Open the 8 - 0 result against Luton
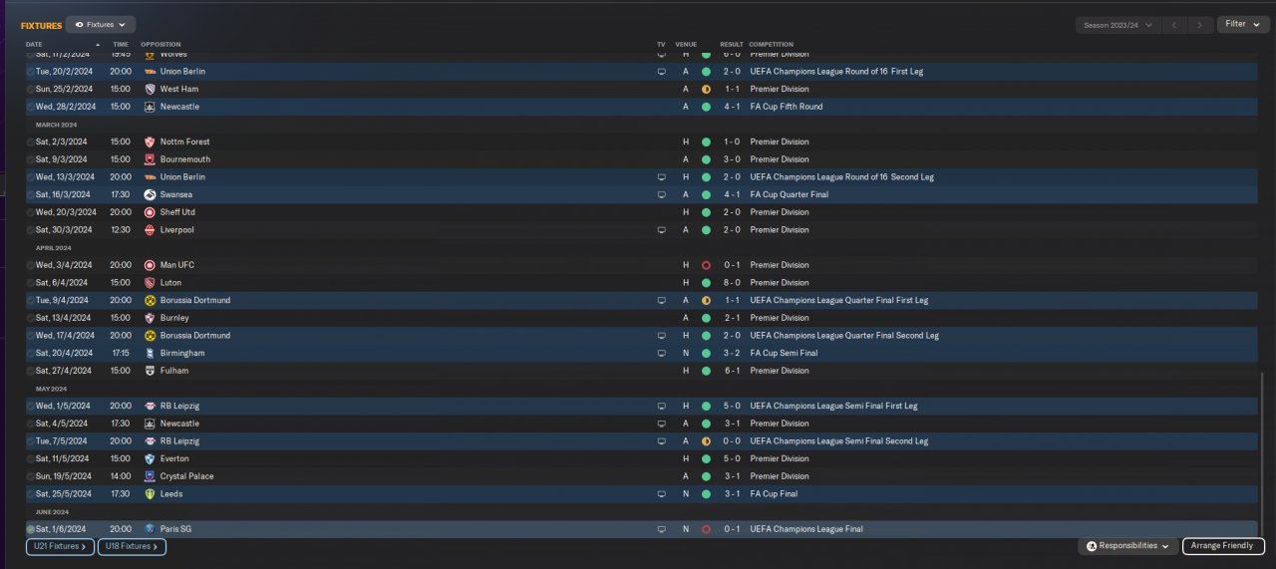The width and height of the screenshot is (1276, 569). click(x=732, y=283)
